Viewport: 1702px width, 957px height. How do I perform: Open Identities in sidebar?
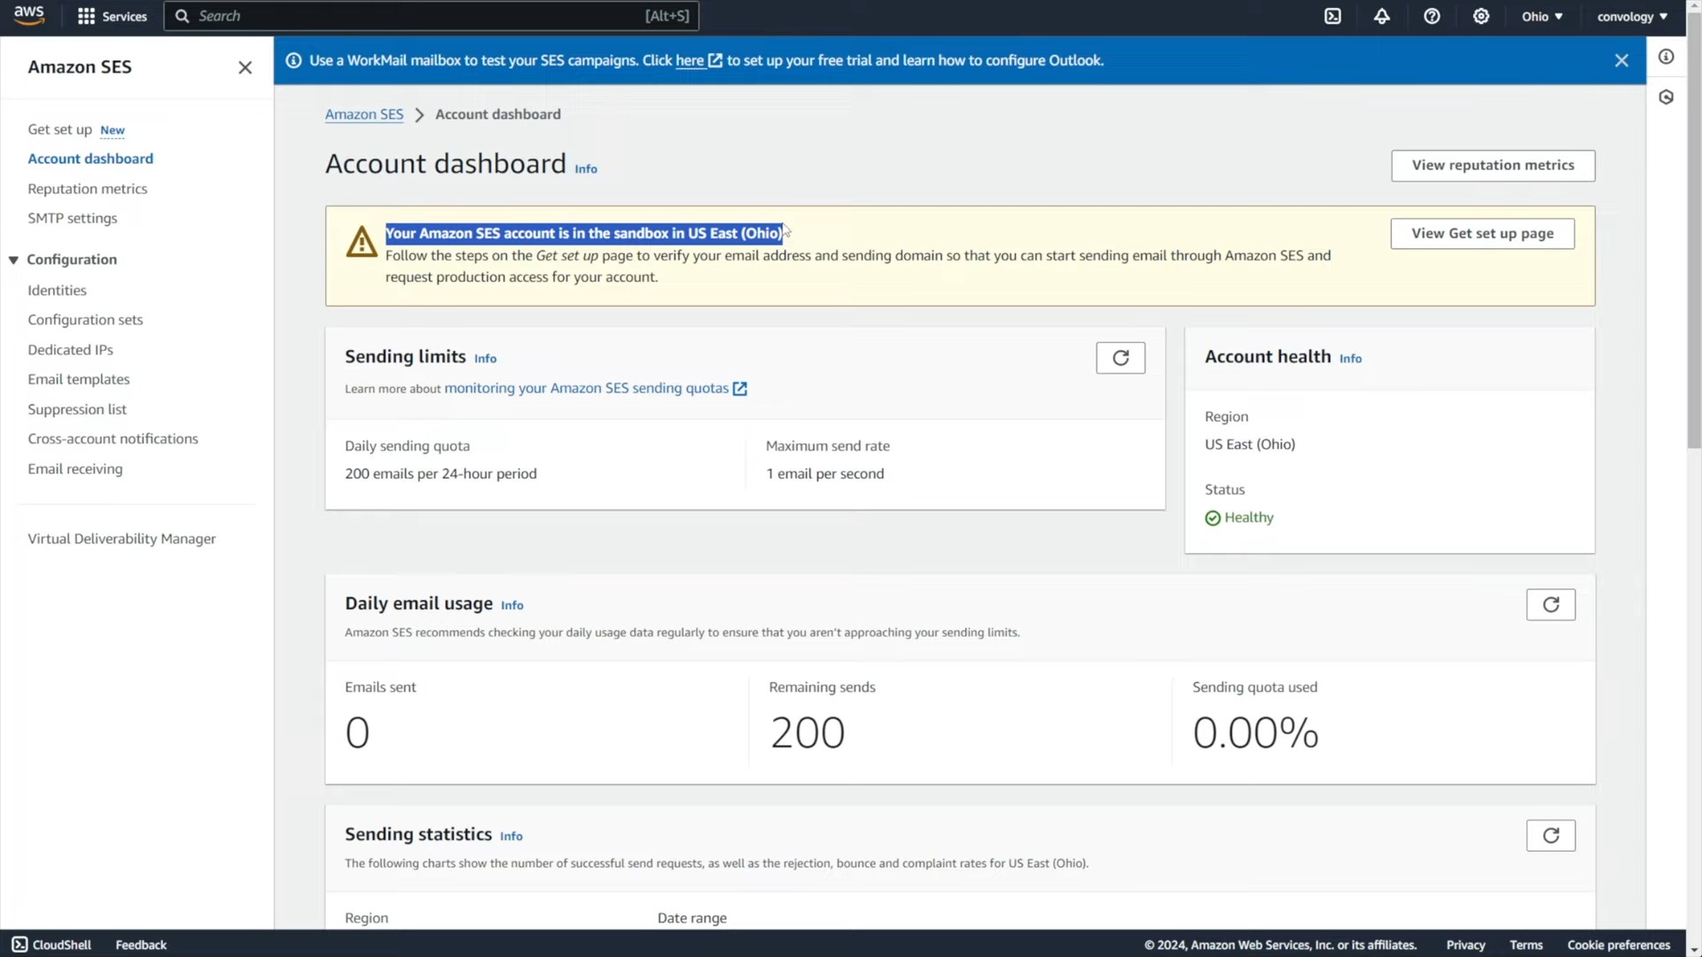(x=57, y=291)
